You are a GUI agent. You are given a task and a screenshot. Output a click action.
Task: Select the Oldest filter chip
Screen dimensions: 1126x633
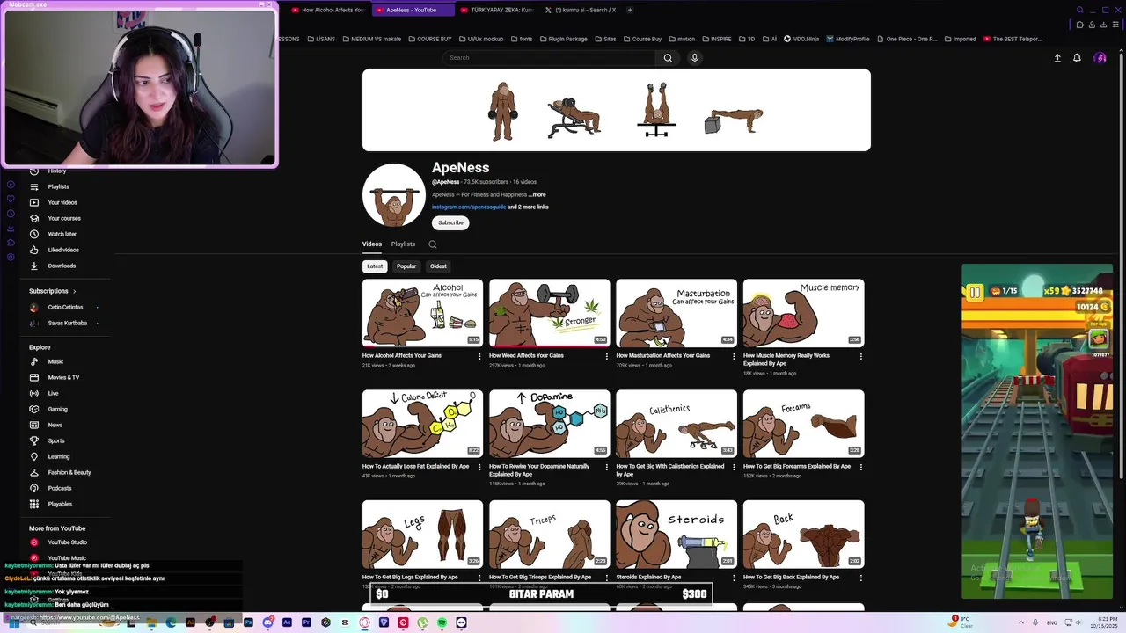point(438,266)
